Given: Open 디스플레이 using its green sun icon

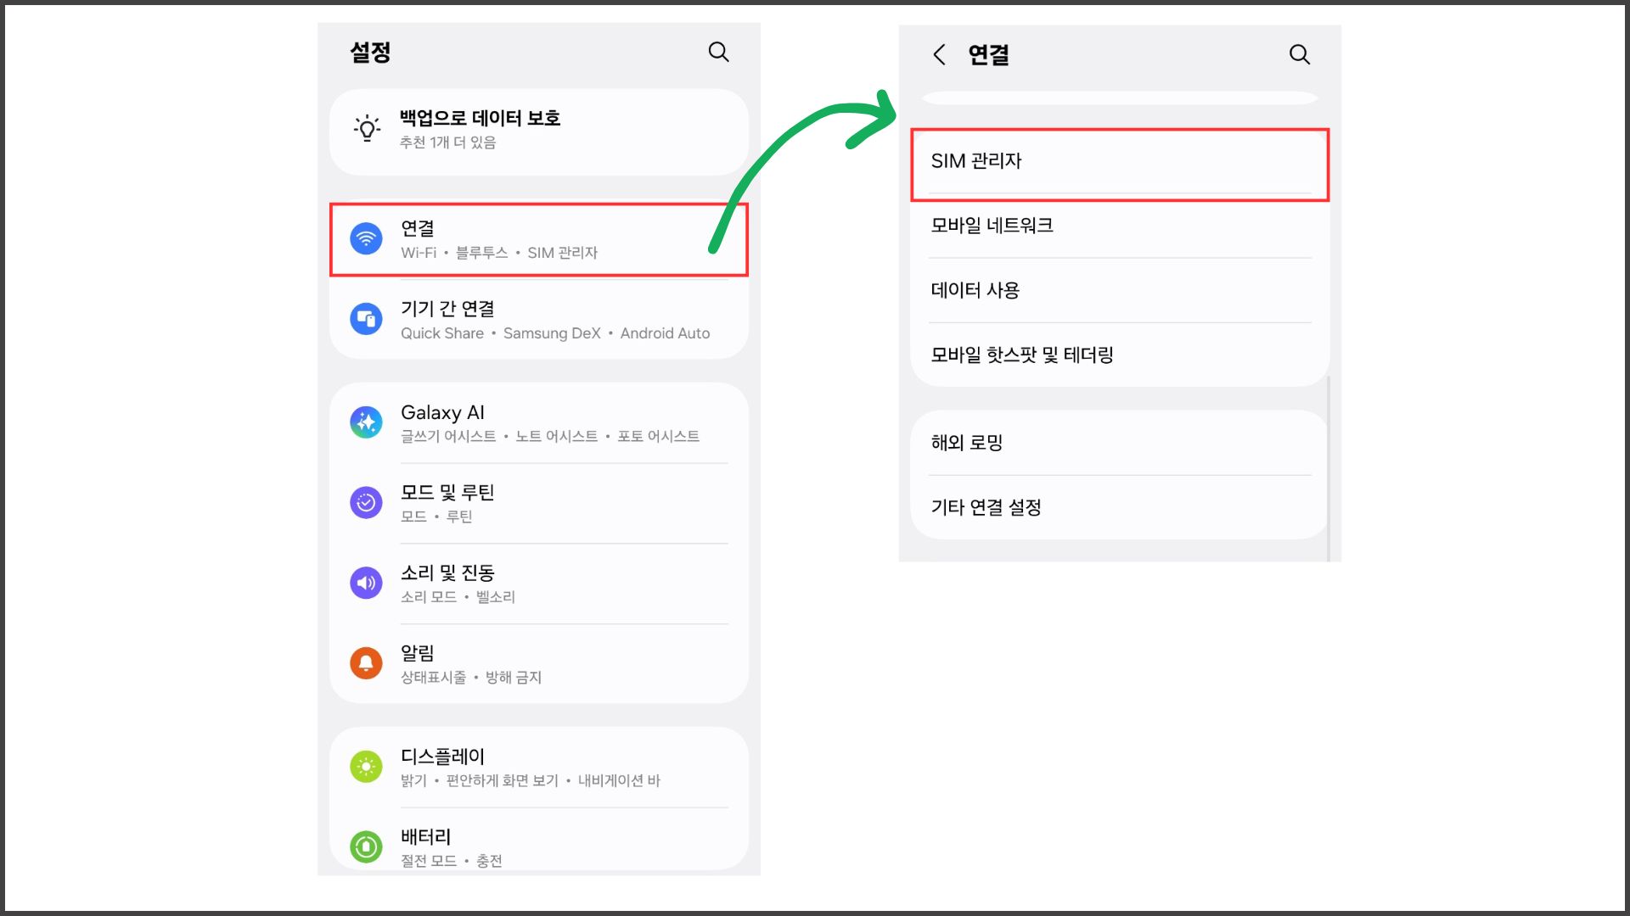Looking at the screenshot, I should (365, 767).
